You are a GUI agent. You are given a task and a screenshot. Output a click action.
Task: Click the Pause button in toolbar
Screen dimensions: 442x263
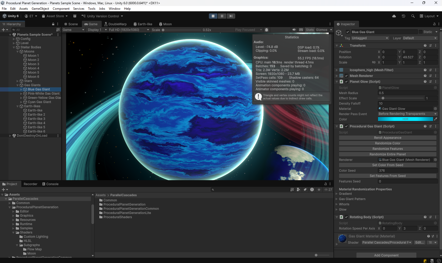pyautogui.click(x=222, y=16)
